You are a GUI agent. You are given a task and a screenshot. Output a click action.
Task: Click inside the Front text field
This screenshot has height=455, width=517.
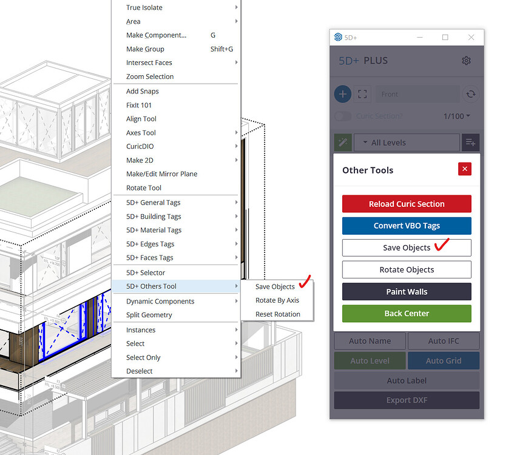pos(417,94)
